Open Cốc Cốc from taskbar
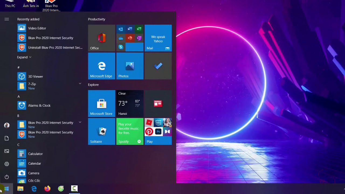Viewport: 345px width, 194px height. click(x=61, y=189)
